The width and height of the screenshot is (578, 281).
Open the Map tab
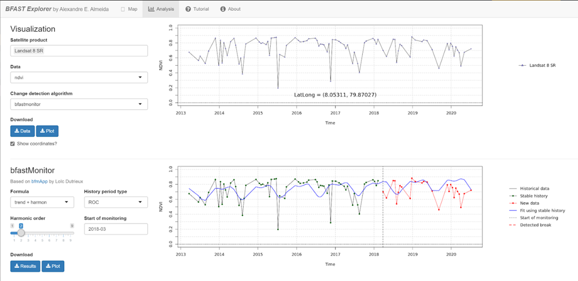[x=129, y=9]
